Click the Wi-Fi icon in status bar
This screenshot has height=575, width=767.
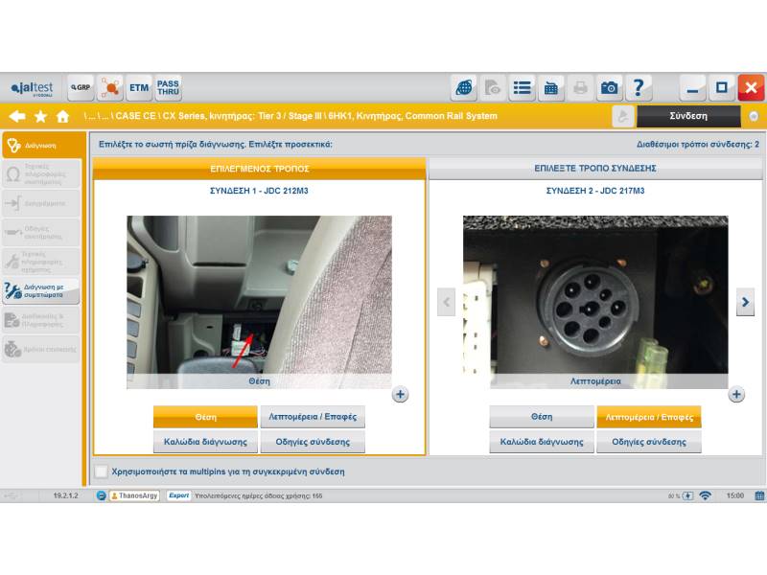tap(705, 495)
